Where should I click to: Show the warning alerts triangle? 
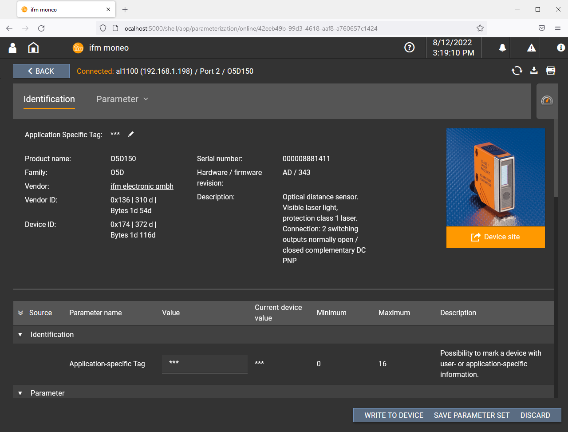531,48
